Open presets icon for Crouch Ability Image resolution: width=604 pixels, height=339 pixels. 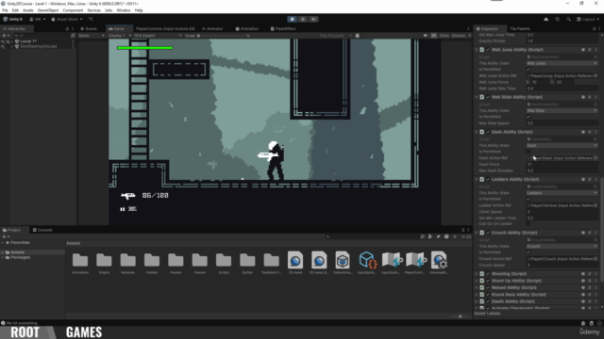tap(589, 233)
